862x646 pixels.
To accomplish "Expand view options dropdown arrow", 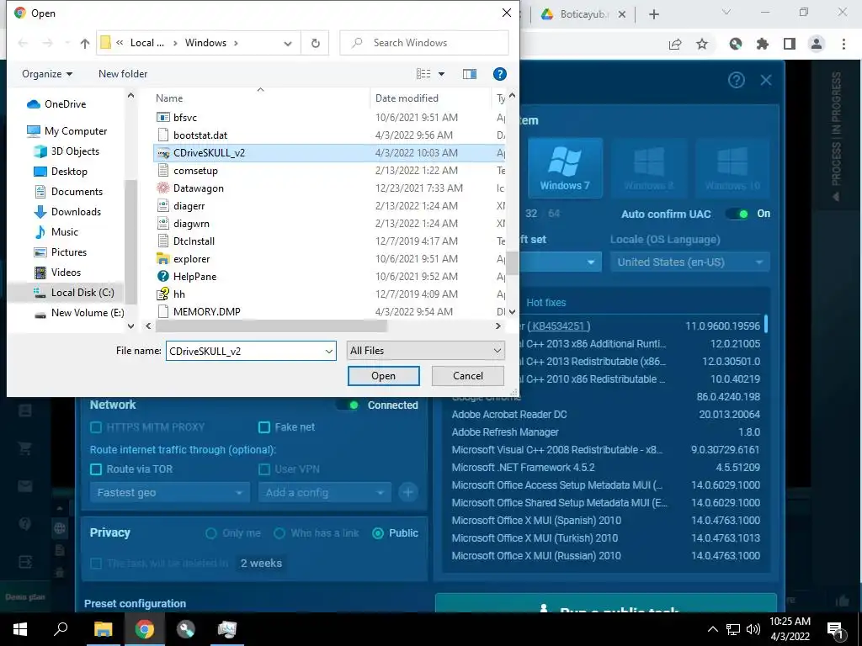I will coord(441,74).
